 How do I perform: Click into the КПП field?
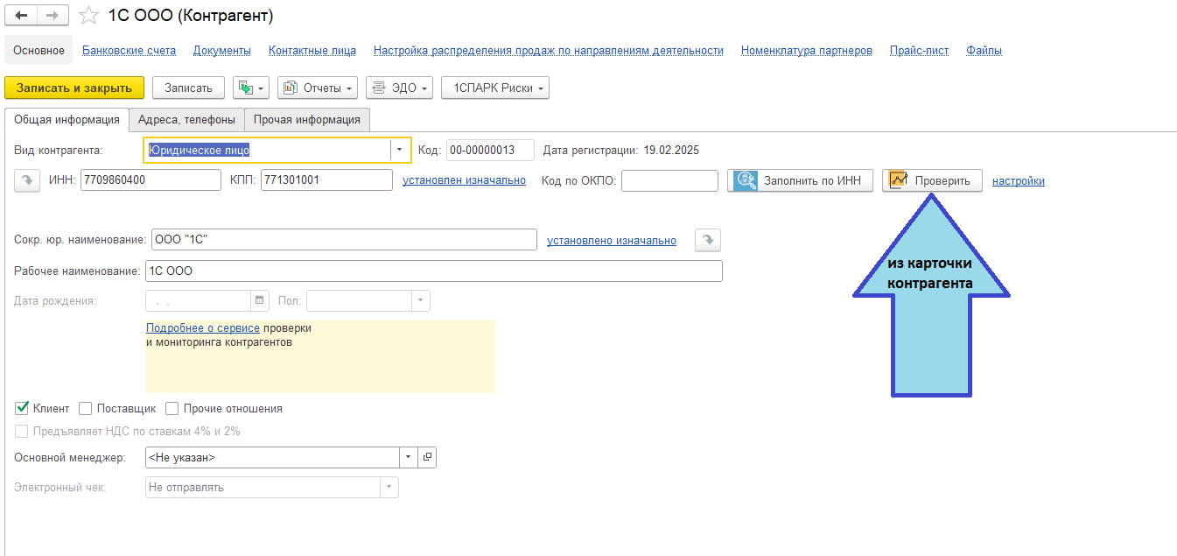[x=326, y=179]
